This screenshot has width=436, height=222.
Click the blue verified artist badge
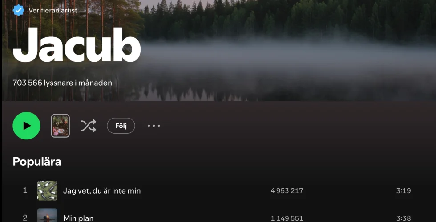click(18, 10)
